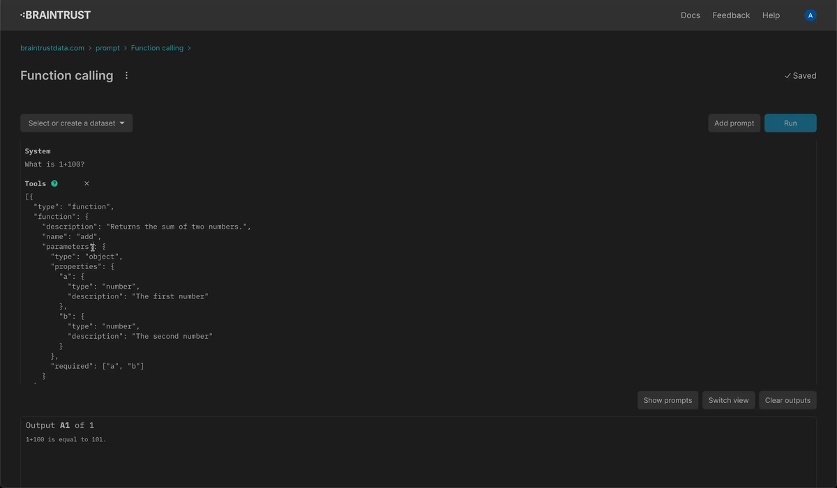Screen dimensions: 837x488
Task: Navigate to braintrustdata.com breadcrumb link
Action: pyautogui.click(x=52, y=47)
